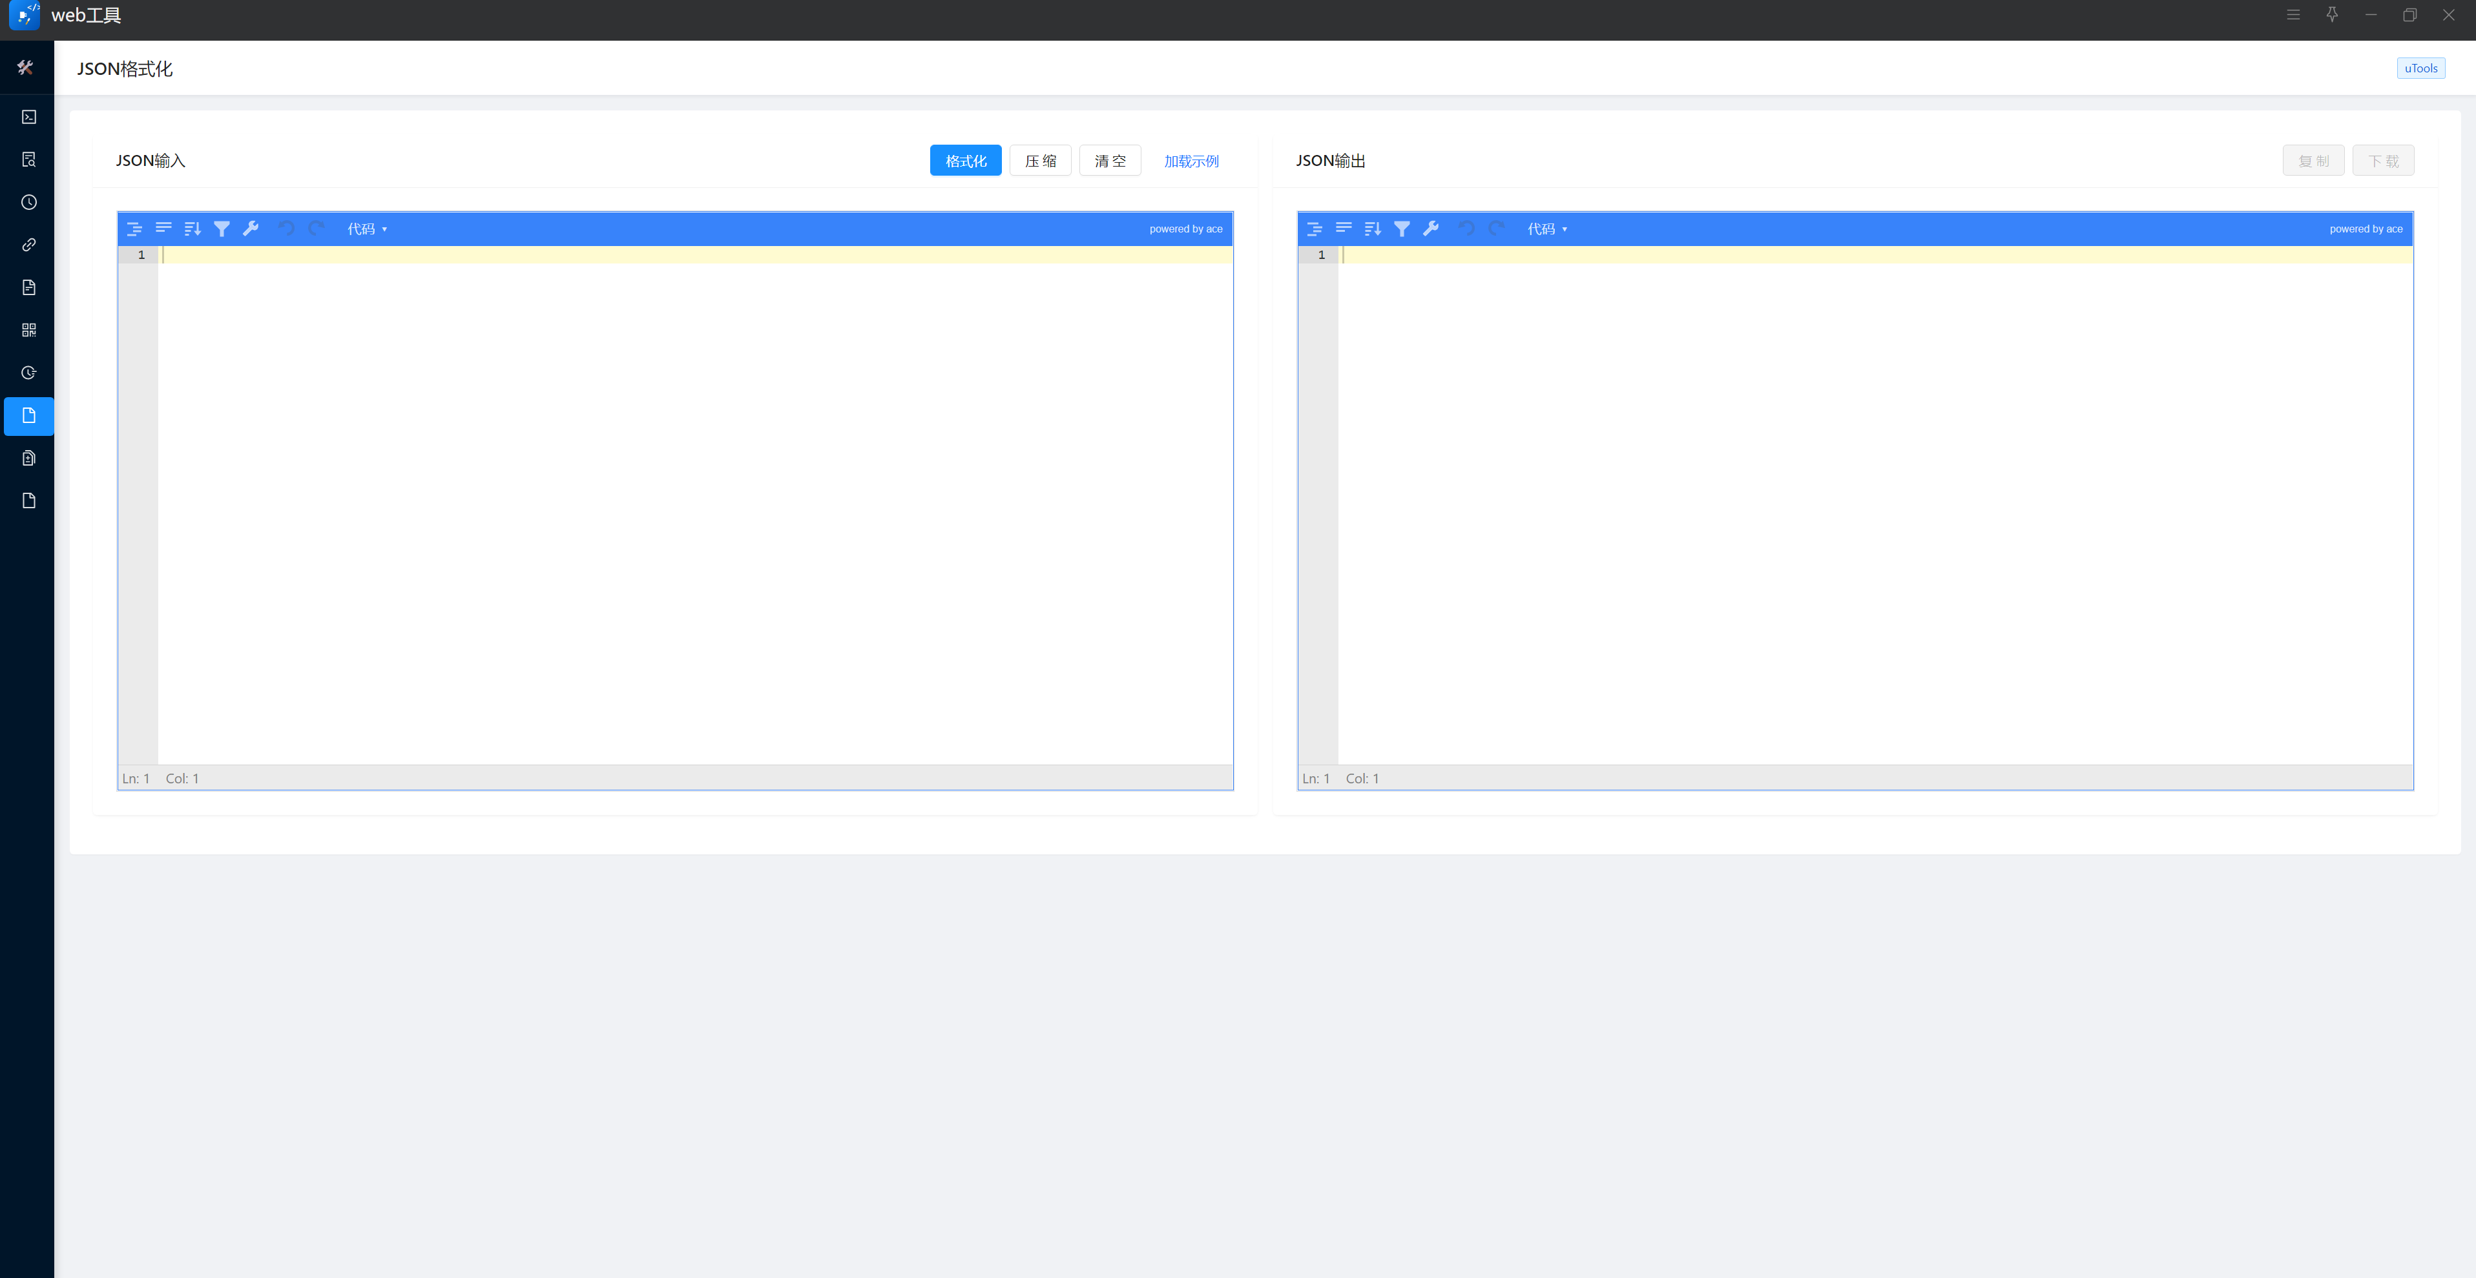Open the clock timestamp tool in the sidebar
Viewport: 2476px width, 1278px height.
(29, 201)
